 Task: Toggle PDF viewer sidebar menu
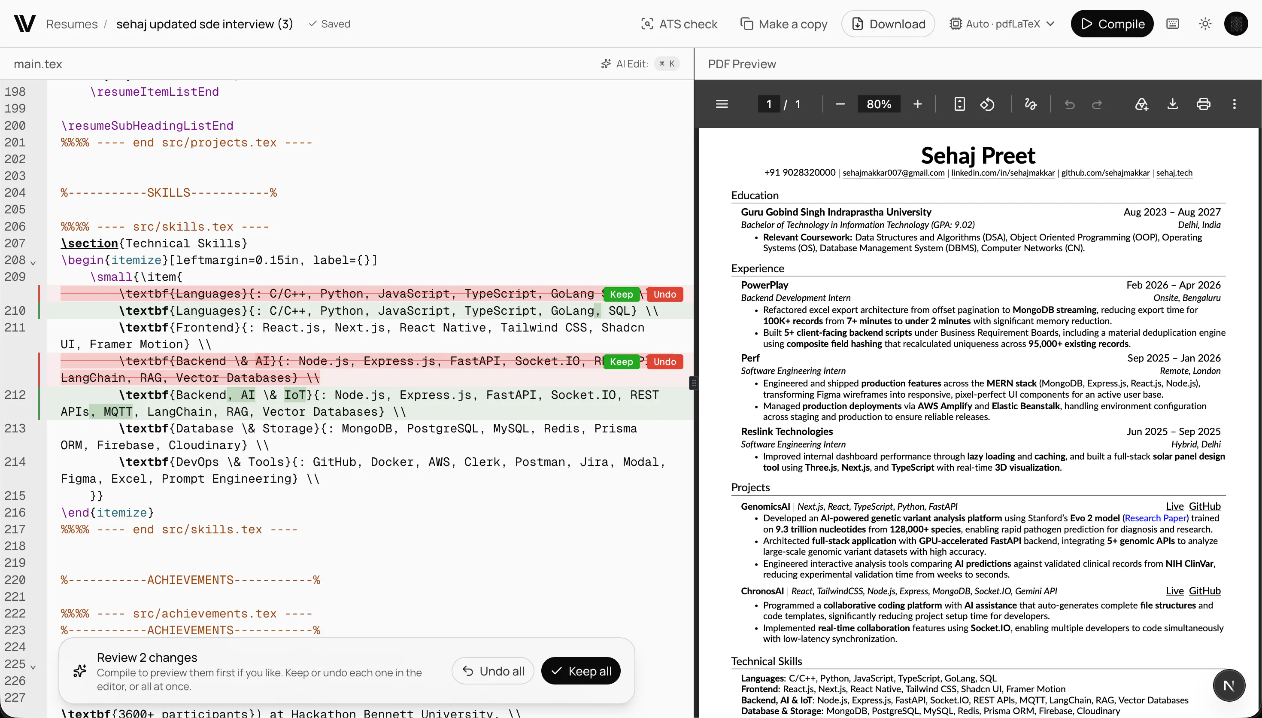click(x=722, y=104)
